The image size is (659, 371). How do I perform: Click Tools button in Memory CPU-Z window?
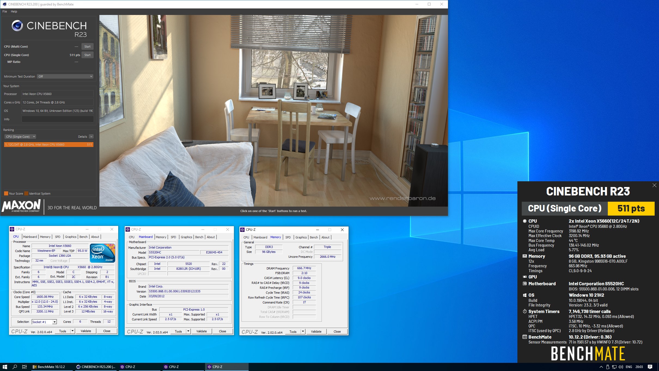[293, 332]
